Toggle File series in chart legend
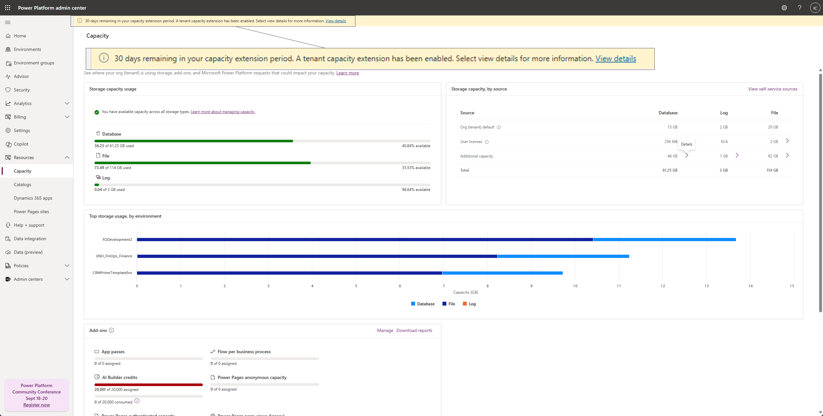The width and height of the screenshot is (823, 416). click(x=449, y=304)
